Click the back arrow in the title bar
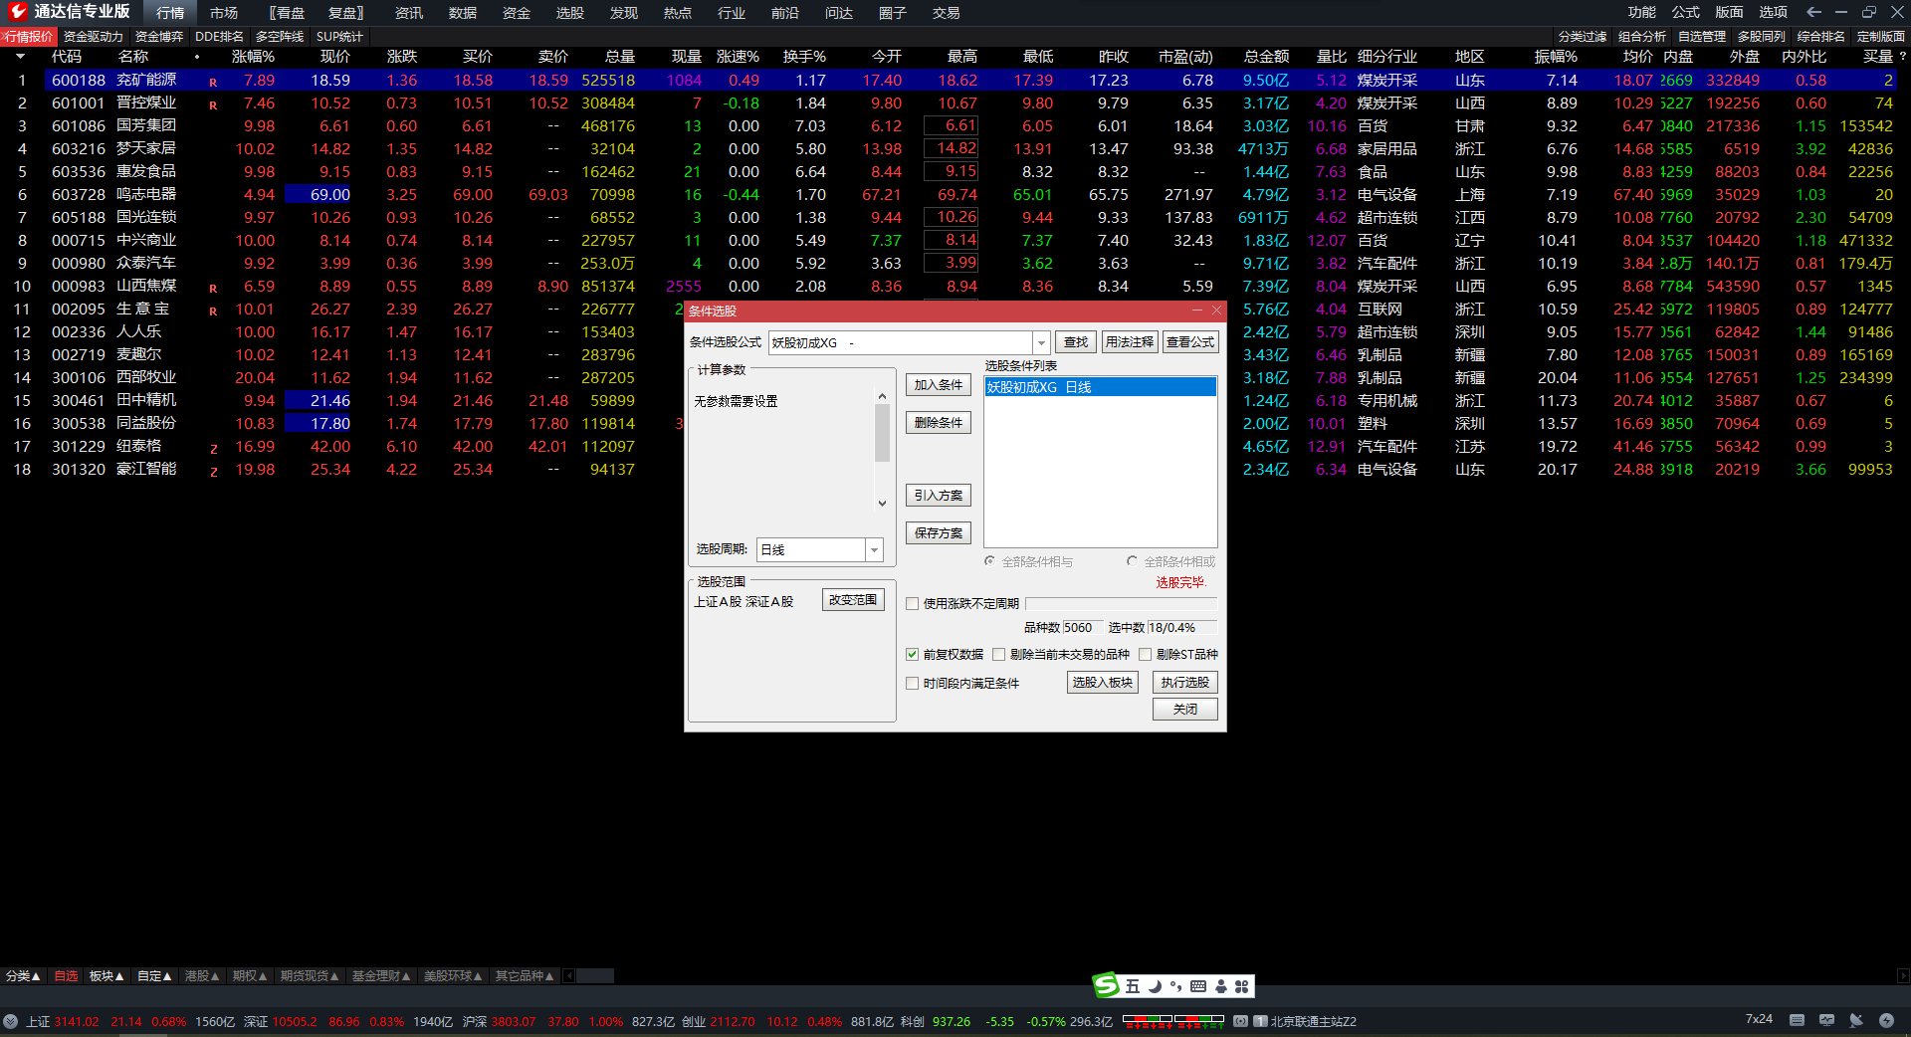 pyautogui.click(x=1813, y=12)
